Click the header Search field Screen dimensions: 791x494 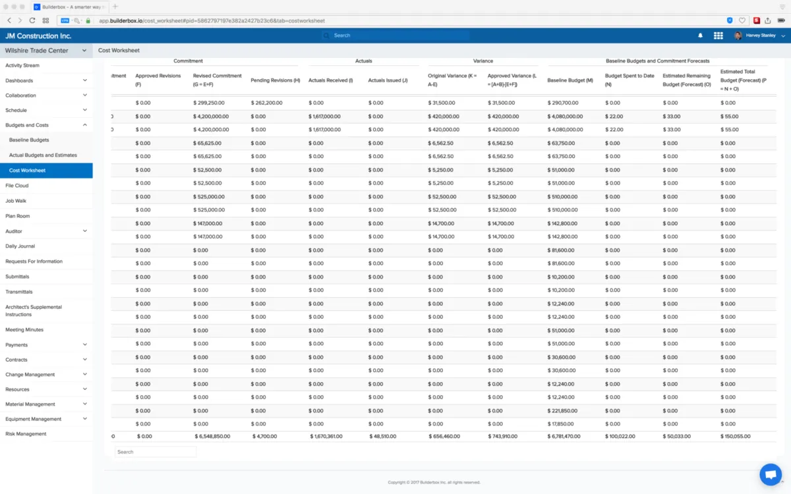[x=395, y=36]
